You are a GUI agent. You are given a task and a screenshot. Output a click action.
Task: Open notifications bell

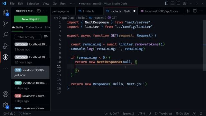pyautogui.click(x=201, y=113)
